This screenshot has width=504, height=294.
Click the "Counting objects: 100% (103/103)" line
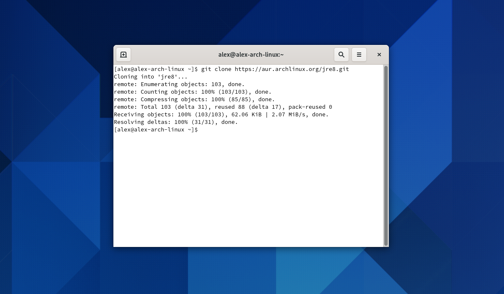click(x=193, y=92)
